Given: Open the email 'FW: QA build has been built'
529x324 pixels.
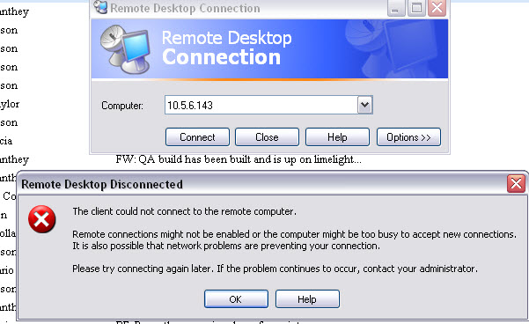Looking at the screenshot, I should pyautogui.click(x=239, y=159).
